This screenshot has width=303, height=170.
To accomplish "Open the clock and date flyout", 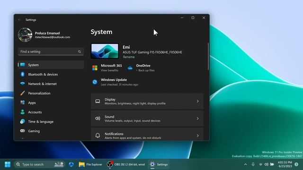I will click(x=285, y=164).
